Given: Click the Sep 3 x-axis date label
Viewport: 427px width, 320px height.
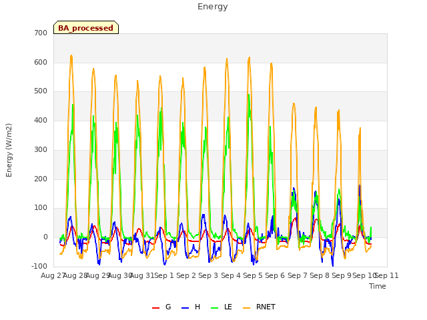Looking at the screenshot, I should [208, 275].
